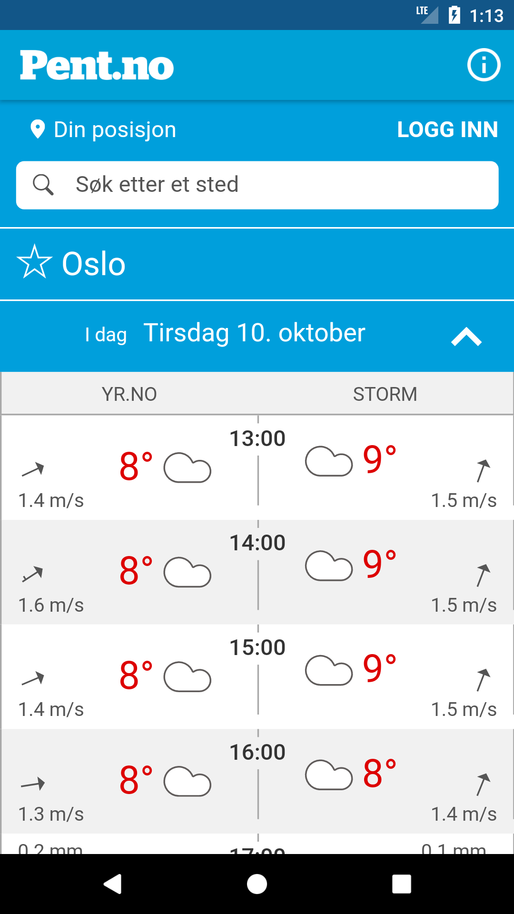Tap the Tirsdag 10. oktober date header

point(254,333)
